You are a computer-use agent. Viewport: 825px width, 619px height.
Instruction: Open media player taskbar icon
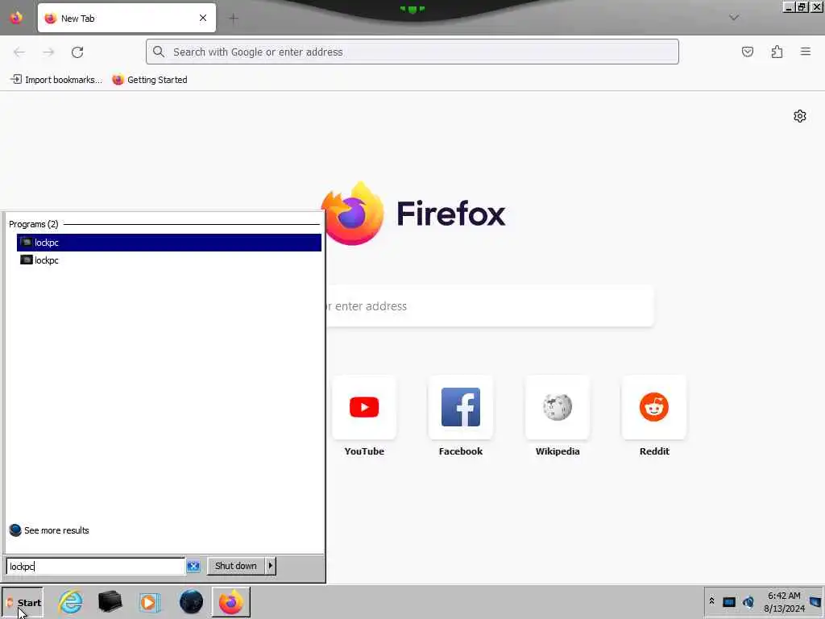pyautogui.click(x=149, y=602)
